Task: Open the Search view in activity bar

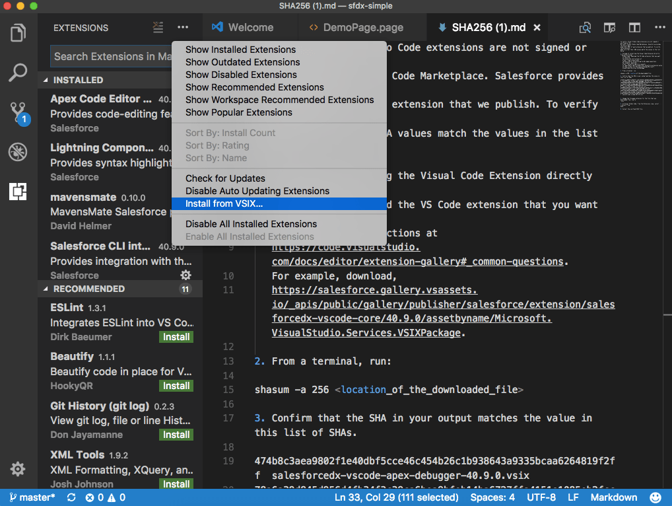Action: [x=18, y=73]
